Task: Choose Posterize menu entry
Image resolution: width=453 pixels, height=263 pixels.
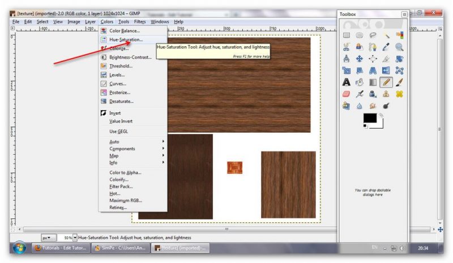Action: click(x=133, y=93)
